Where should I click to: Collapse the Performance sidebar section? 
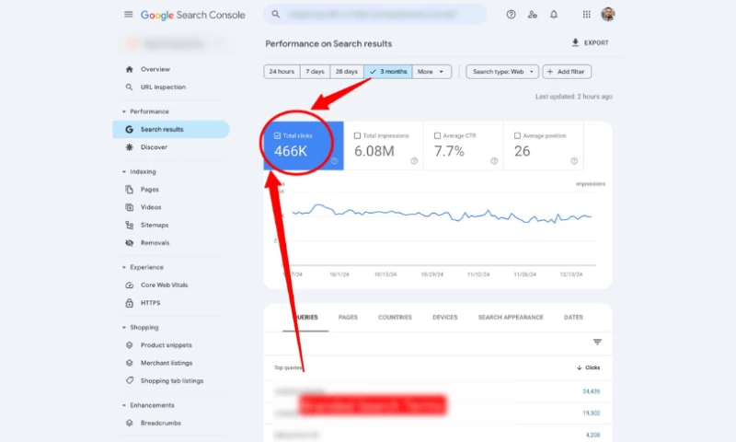point(124,111)
